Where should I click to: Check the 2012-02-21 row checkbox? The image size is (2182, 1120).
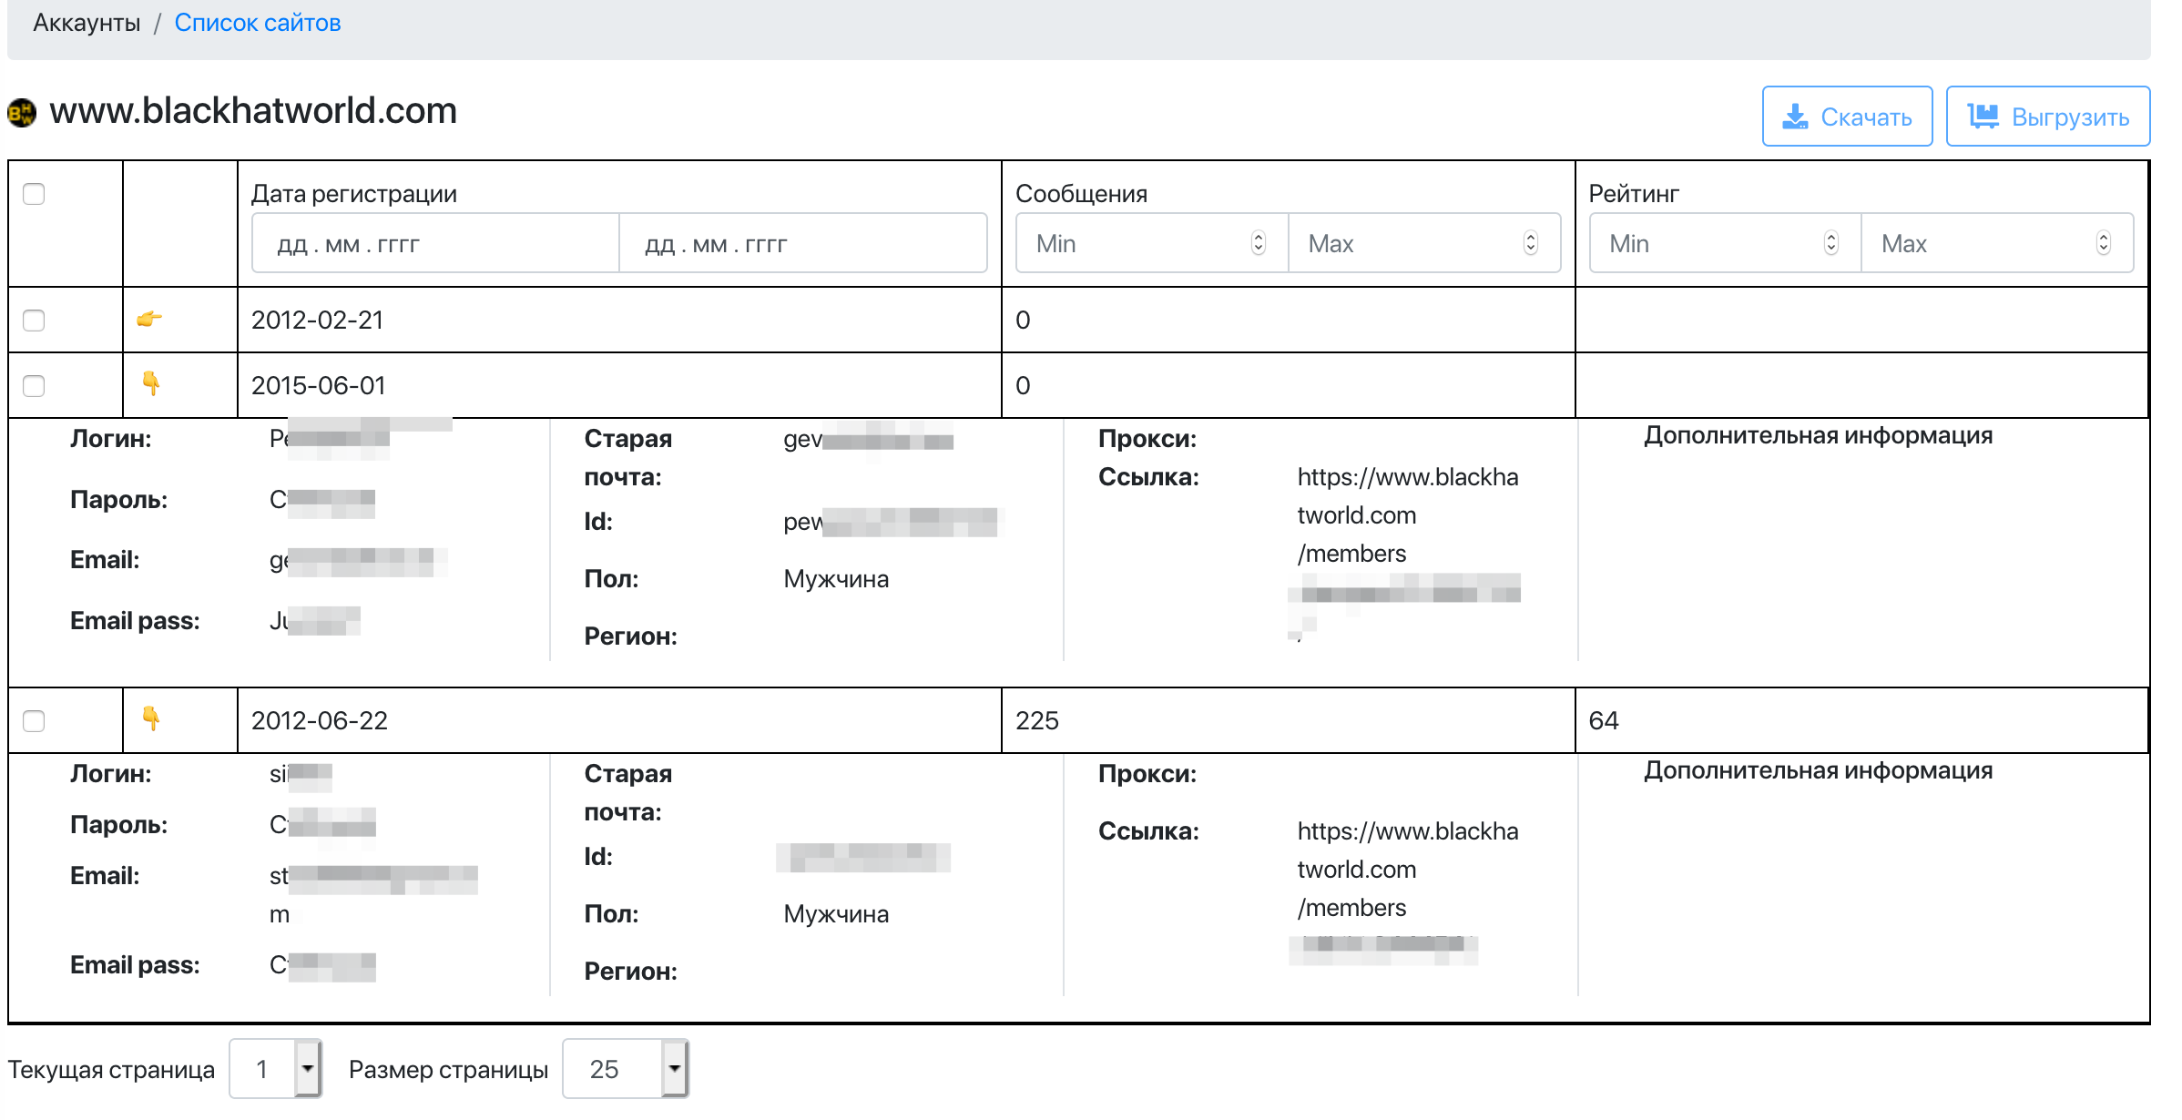pos(34,321)
